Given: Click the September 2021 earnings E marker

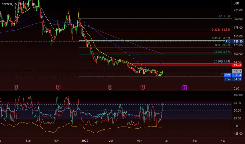Looking at the screenshot, I should coord(16,87).
